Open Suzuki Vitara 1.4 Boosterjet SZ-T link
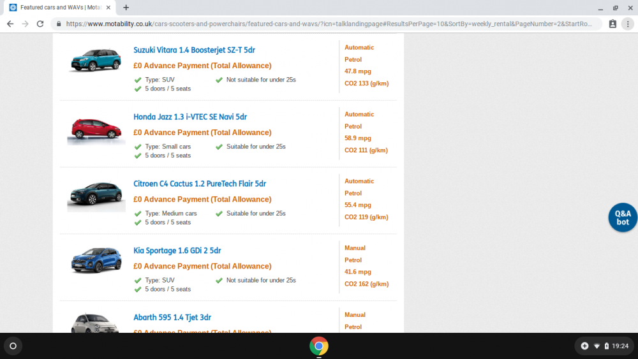638x359 pixels. (x=194, y=50)
